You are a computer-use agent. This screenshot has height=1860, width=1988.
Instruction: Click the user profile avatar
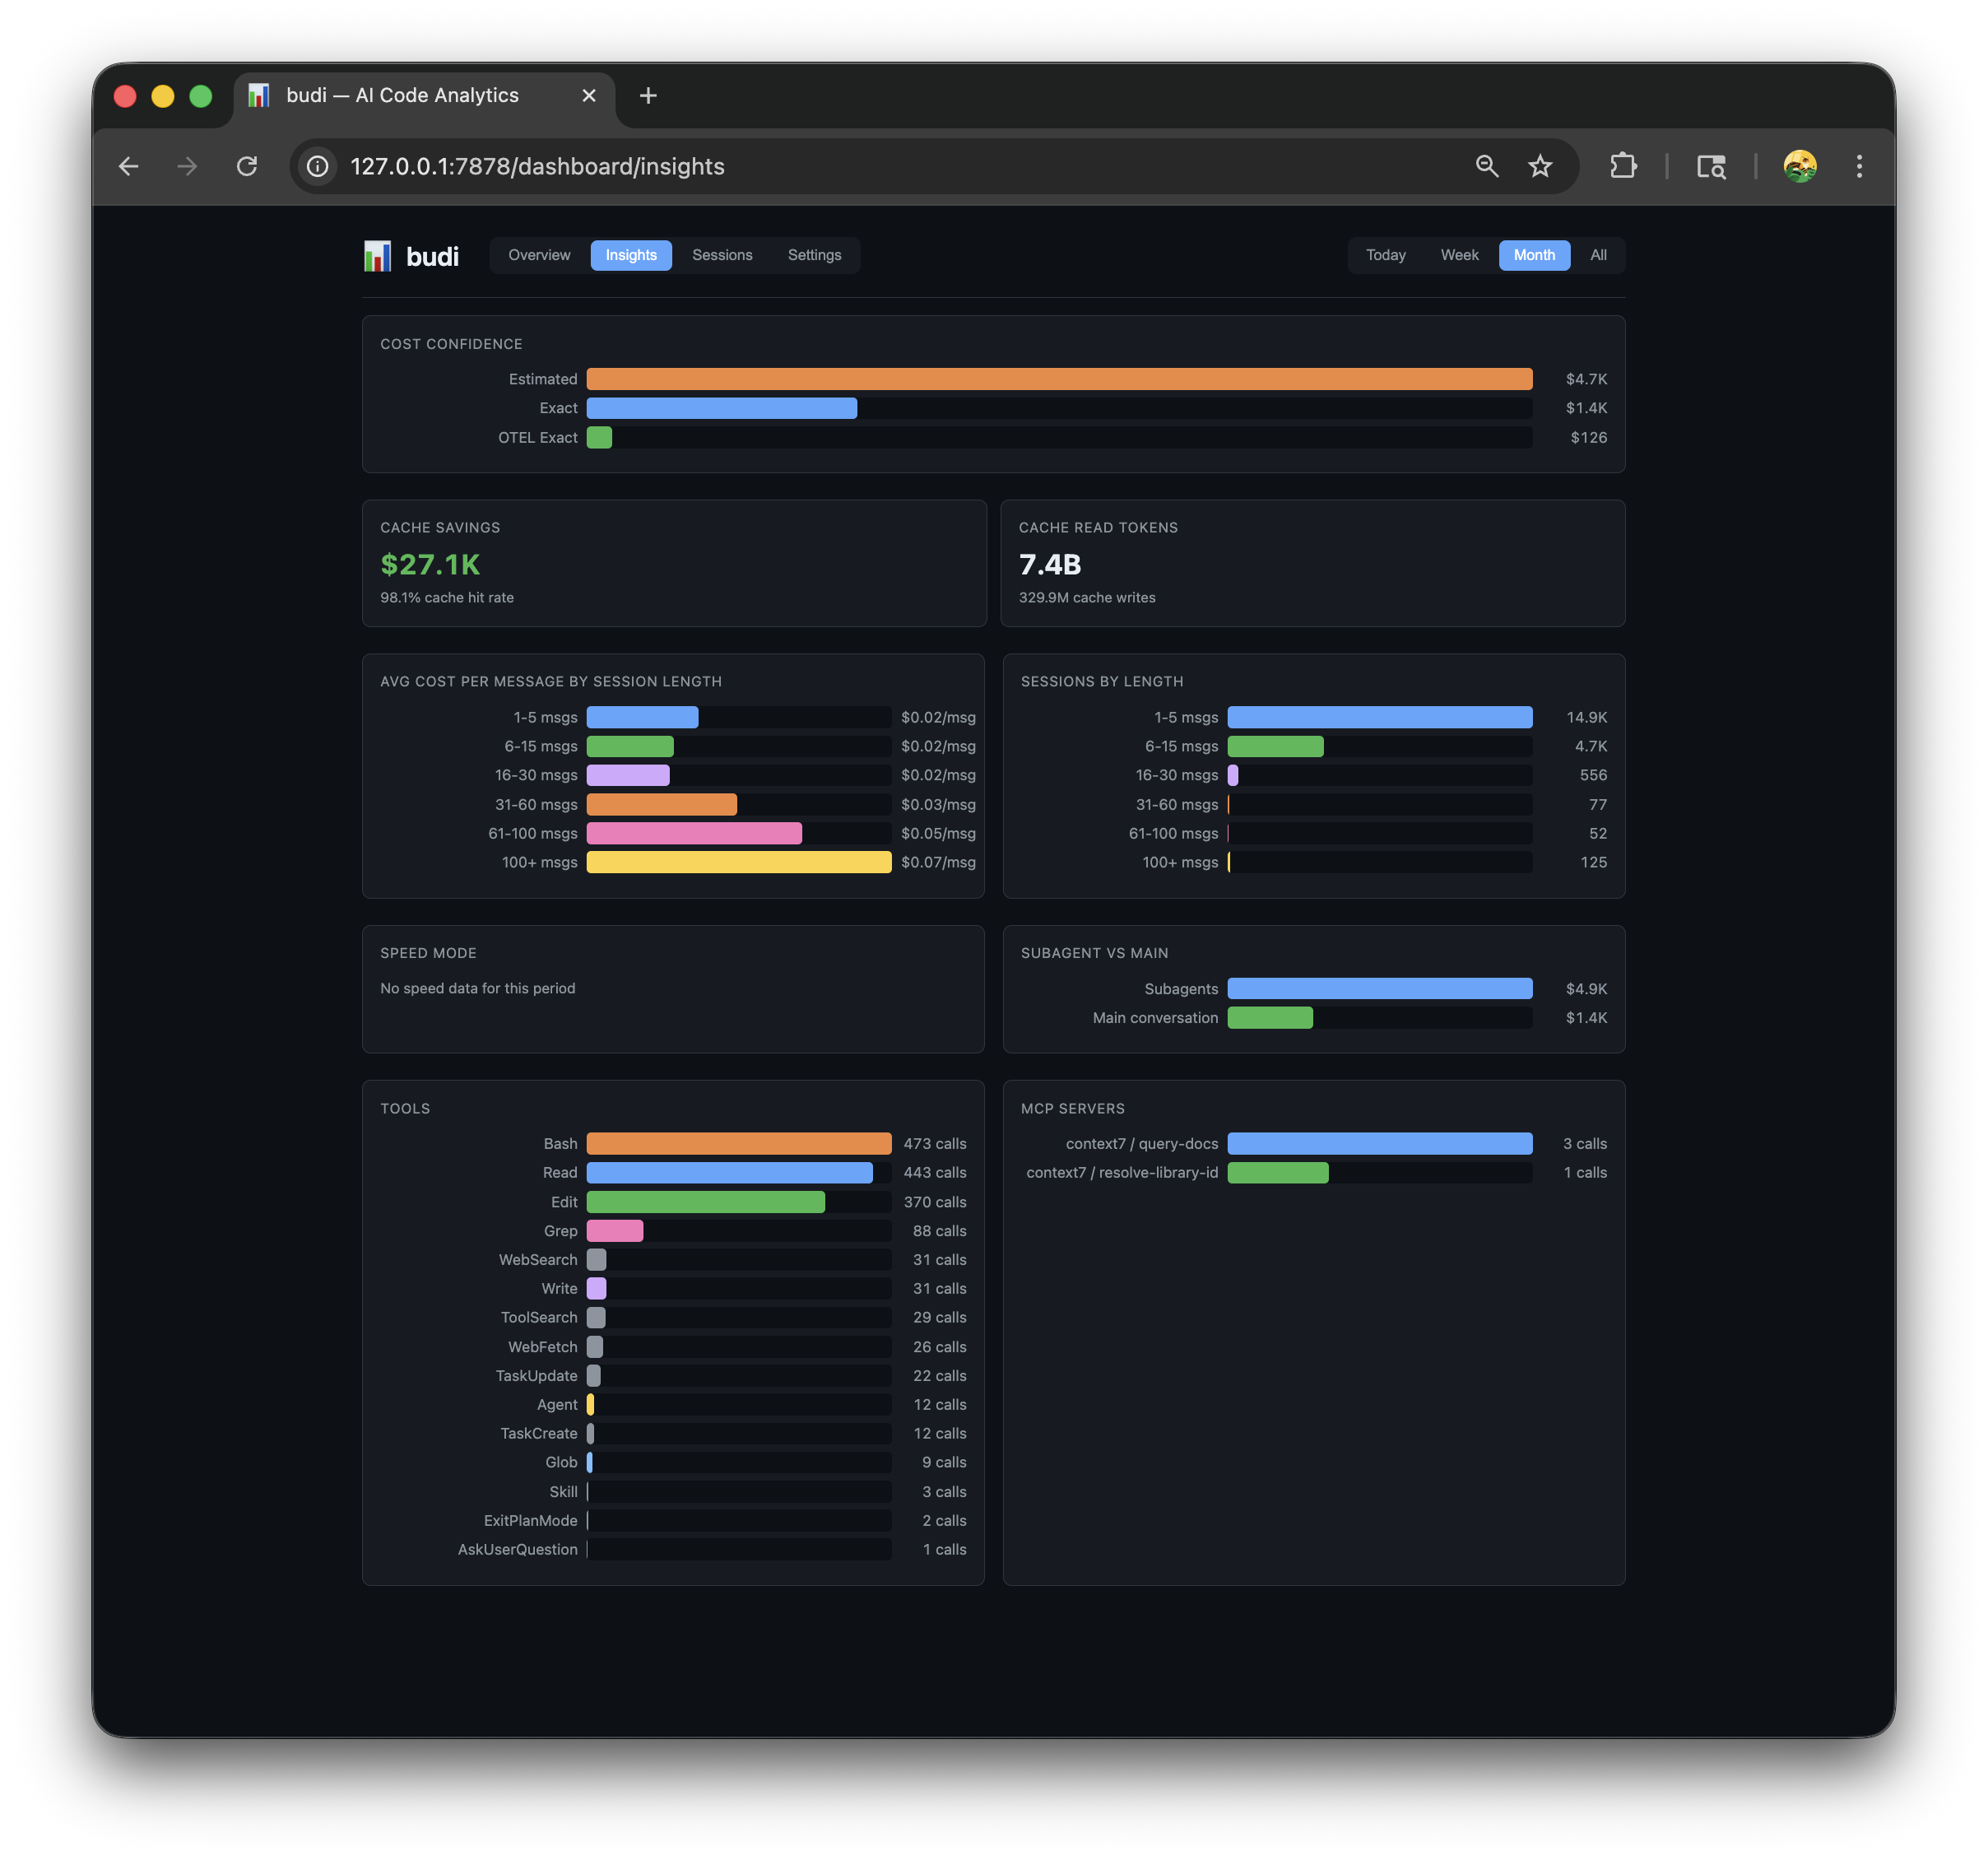click(1799, 166)
